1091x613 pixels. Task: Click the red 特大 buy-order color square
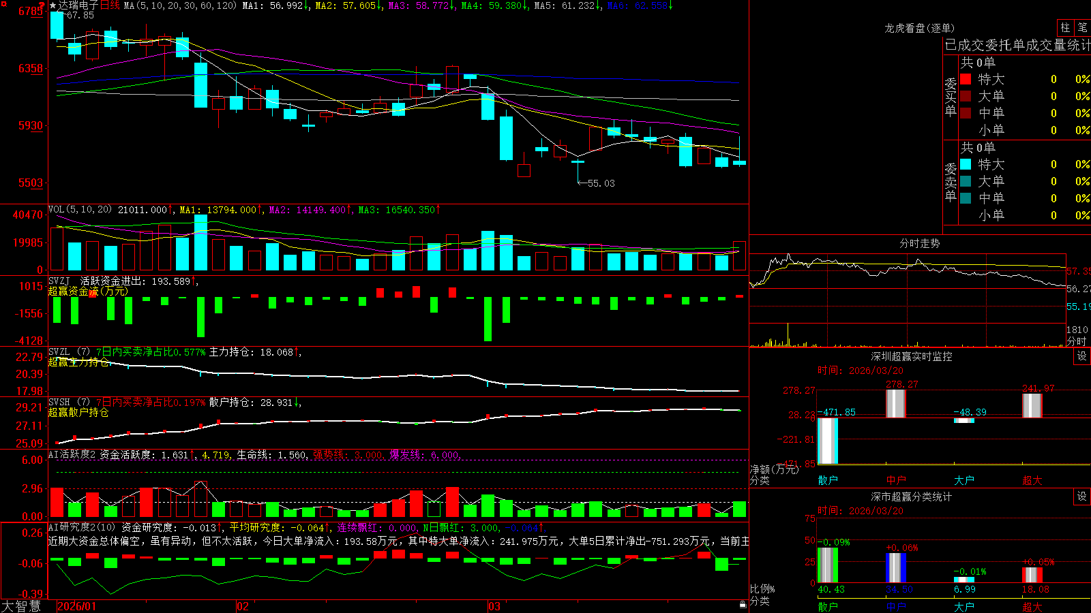point(966,79)
